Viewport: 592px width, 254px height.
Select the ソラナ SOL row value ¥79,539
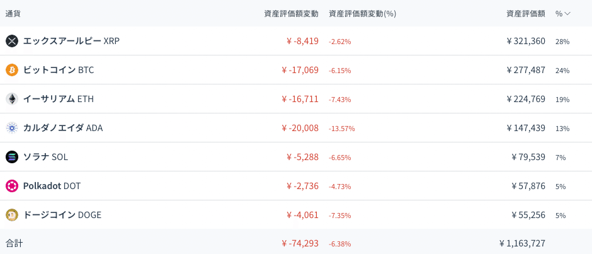click(x=528, y=157)
